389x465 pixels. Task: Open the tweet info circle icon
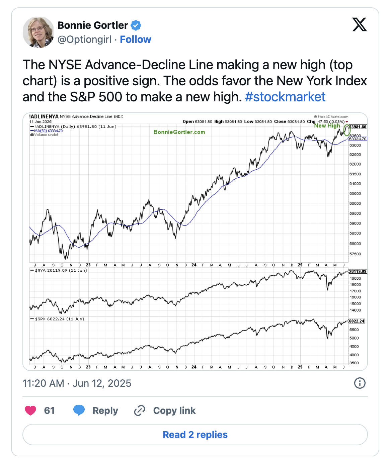[x=360, y=383]
